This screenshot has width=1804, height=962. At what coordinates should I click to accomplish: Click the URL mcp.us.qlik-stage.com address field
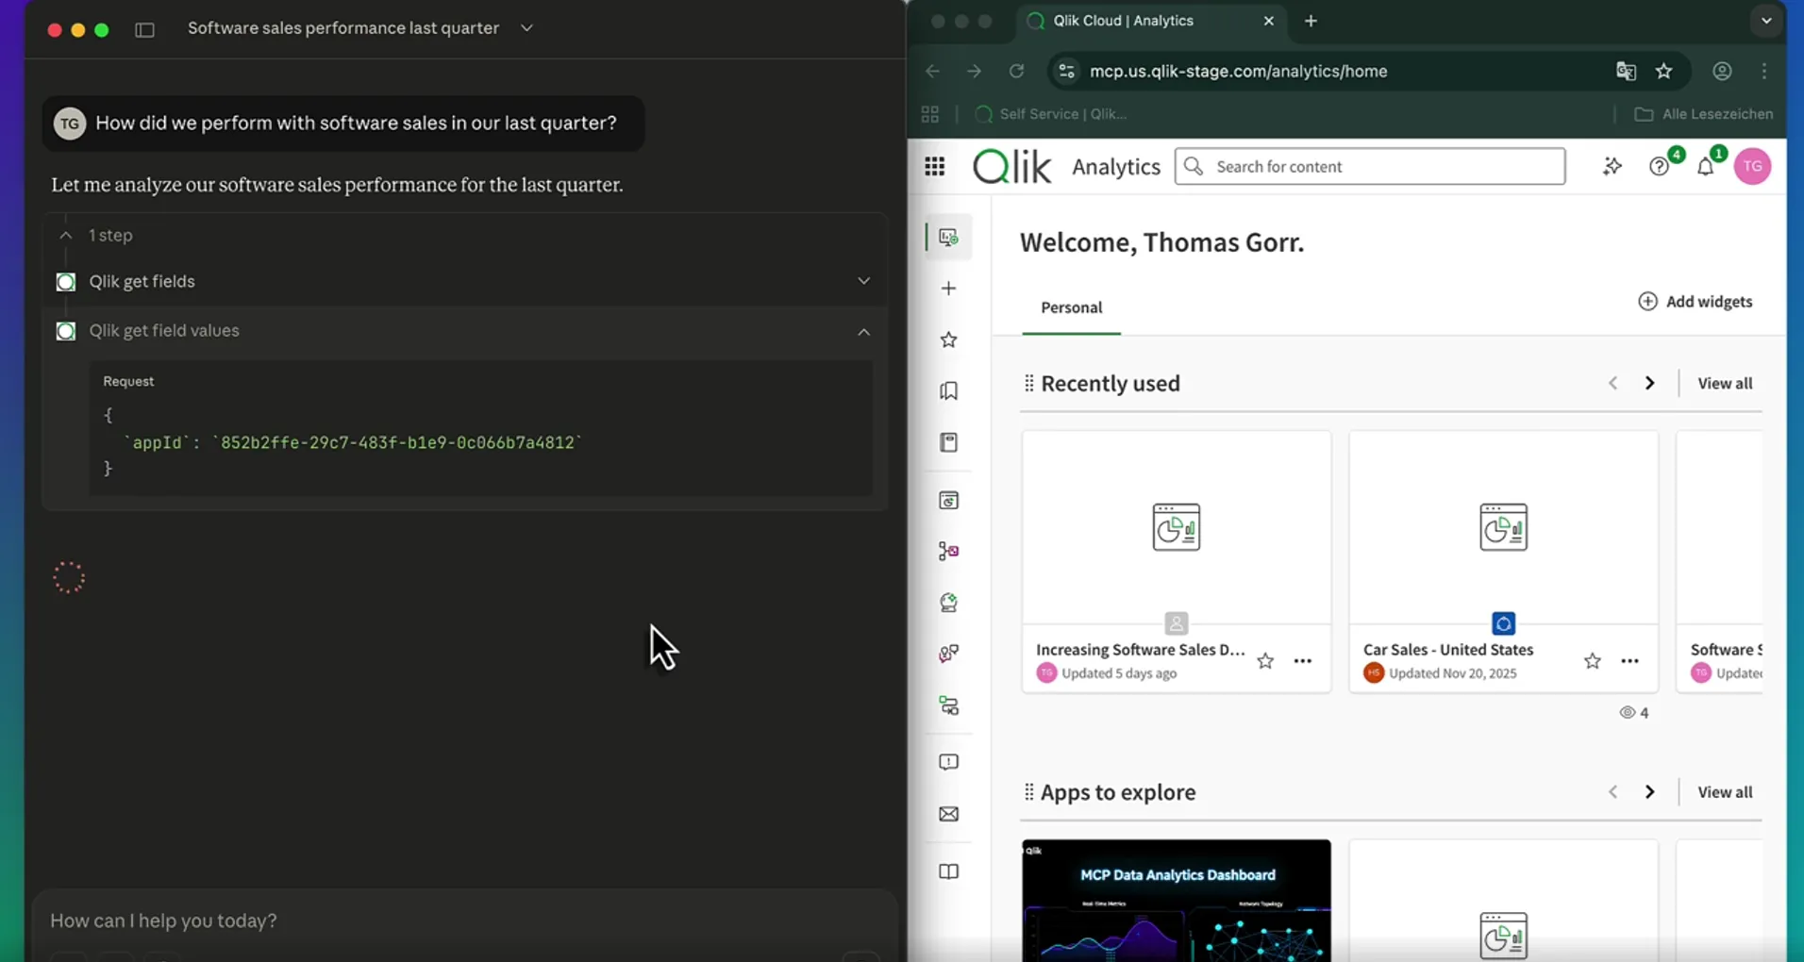click(x=1238, y=71)
